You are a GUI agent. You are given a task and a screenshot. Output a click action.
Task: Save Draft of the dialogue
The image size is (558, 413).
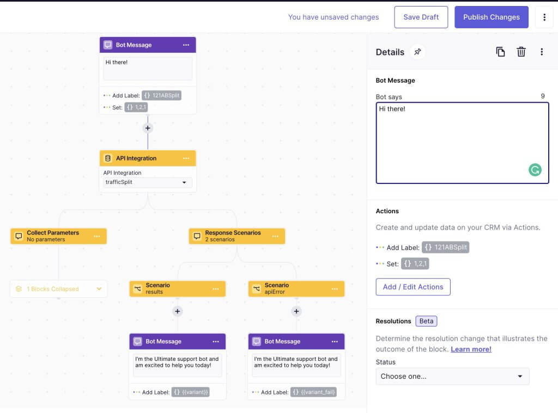point(421,17)
